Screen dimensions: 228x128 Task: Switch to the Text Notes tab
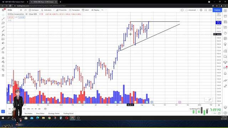(28, 113)
